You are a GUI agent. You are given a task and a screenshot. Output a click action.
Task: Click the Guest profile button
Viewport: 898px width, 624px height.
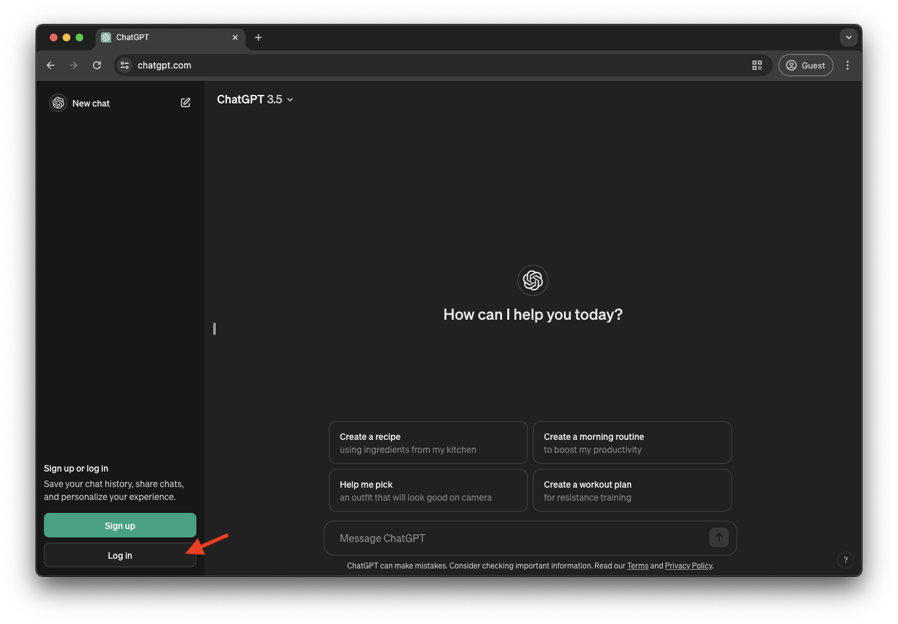(x=806, y=65)
